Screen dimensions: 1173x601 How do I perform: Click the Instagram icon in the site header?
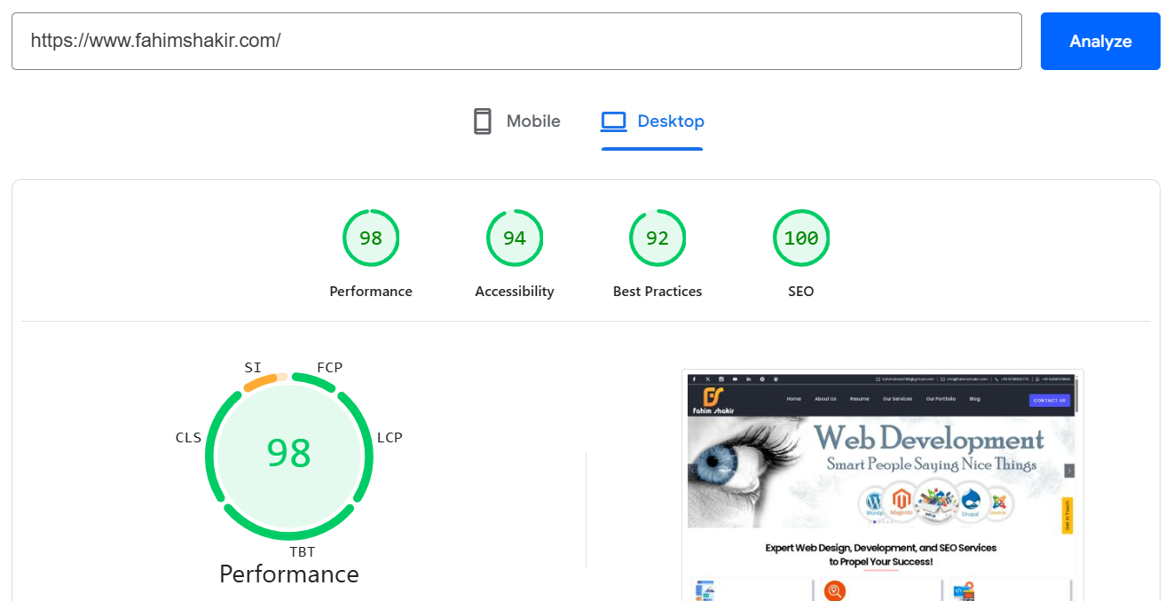[x=720, y=379]
